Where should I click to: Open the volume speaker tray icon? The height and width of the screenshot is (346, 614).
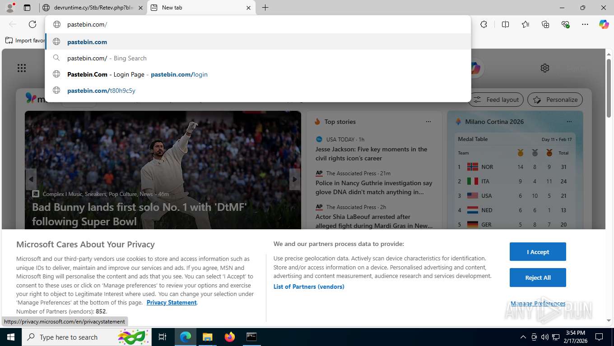(545, 337)
